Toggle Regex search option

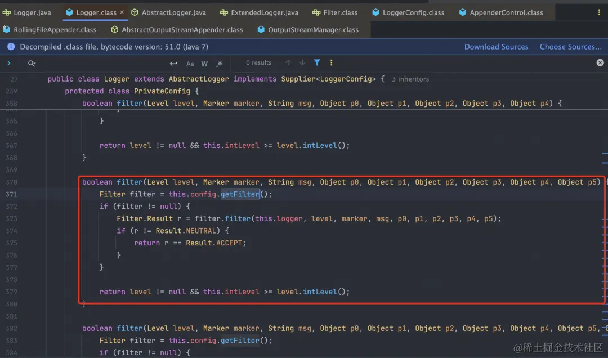pos(220,64)
